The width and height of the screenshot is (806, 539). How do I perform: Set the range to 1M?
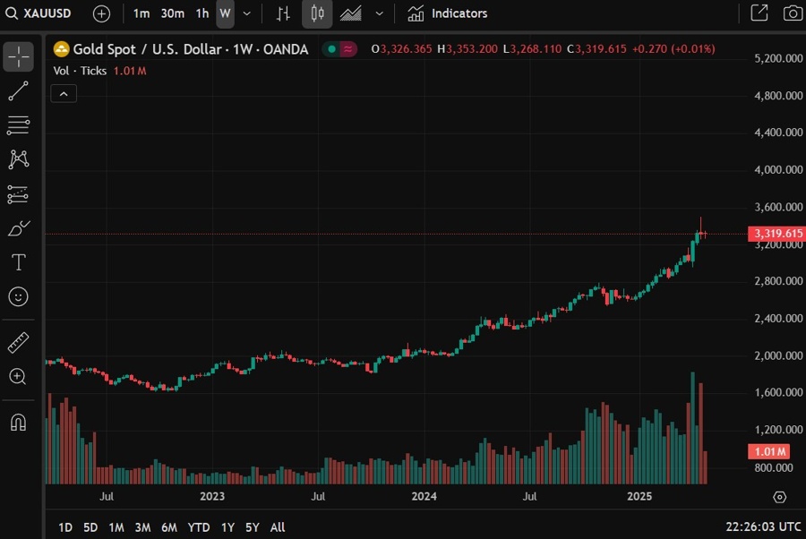(x=116, y=527)
